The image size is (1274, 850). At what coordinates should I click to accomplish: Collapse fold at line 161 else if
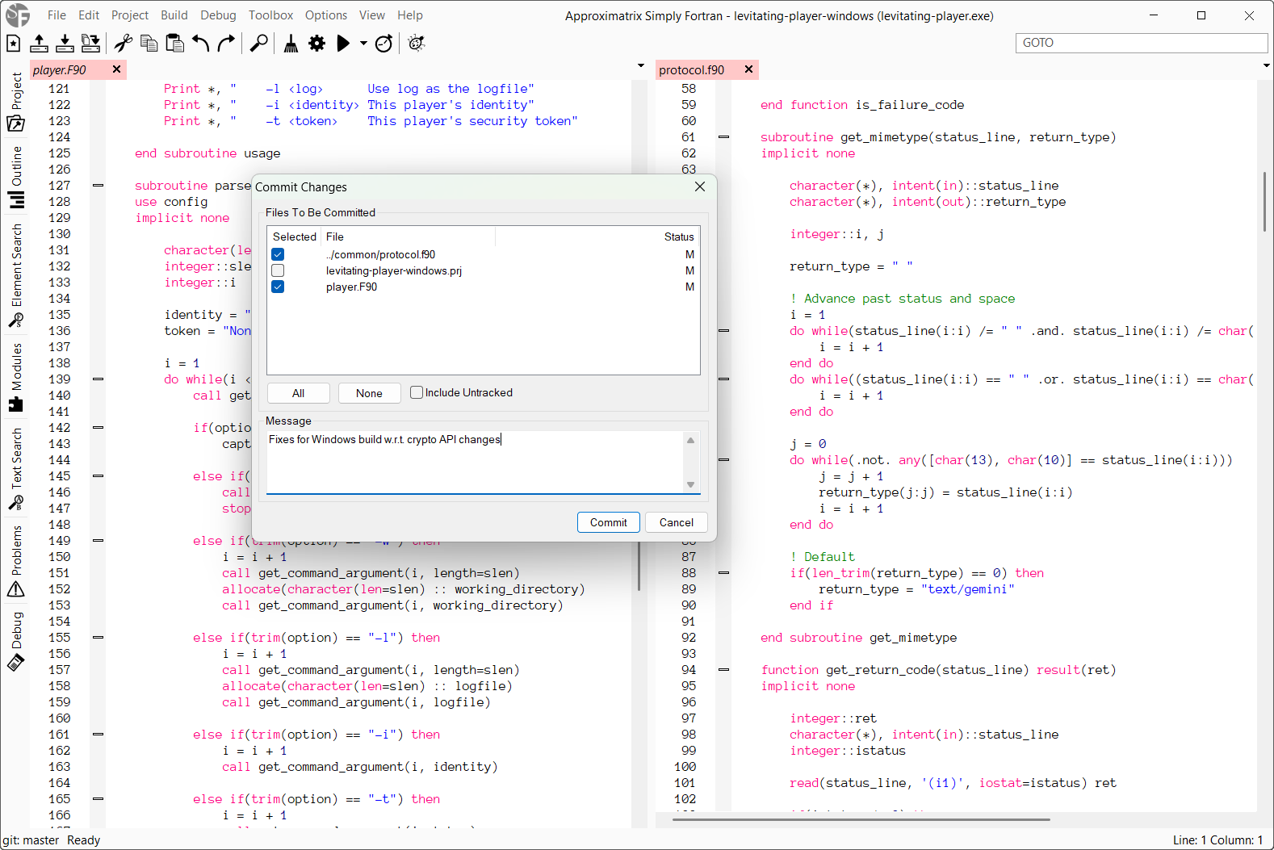coord(98,735)
